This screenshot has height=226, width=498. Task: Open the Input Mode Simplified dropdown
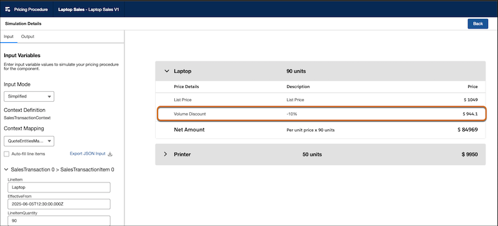tap(29, 96)
